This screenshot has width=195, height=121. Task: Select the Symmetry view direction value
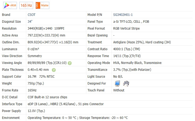[x=35, y=56]
